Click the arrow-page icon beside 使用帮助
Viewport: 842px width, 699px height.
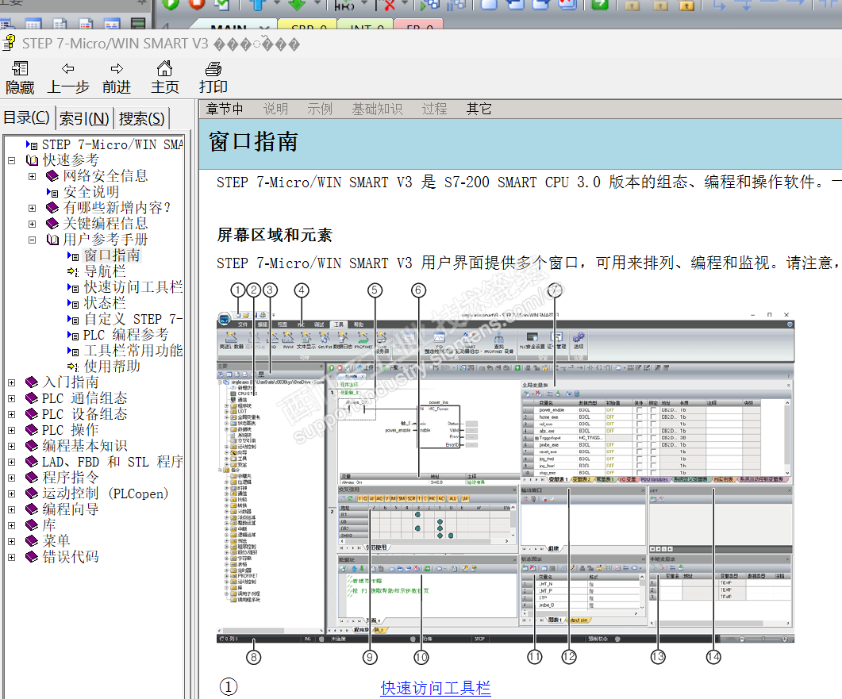pyautogui.click(x=73, y=367)
